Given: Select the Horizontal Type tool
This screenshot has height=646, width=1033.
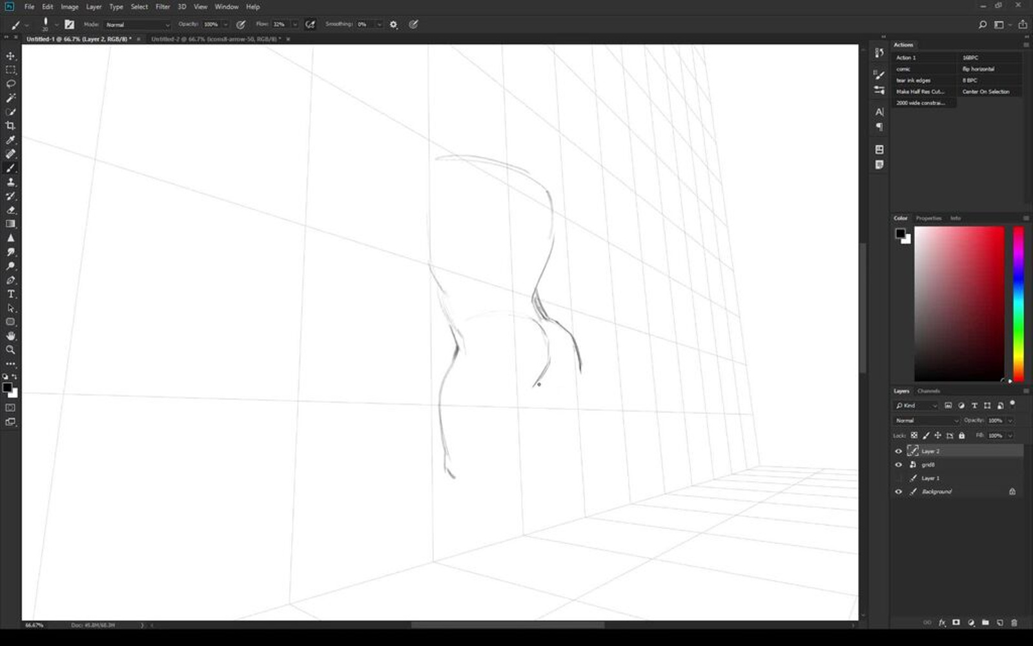Looking at the screenshot, I should [x=10, y=294].
